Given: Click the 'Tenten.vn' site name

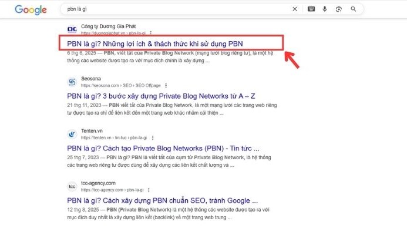Looking at the screenshot, I should pos(92,130).
